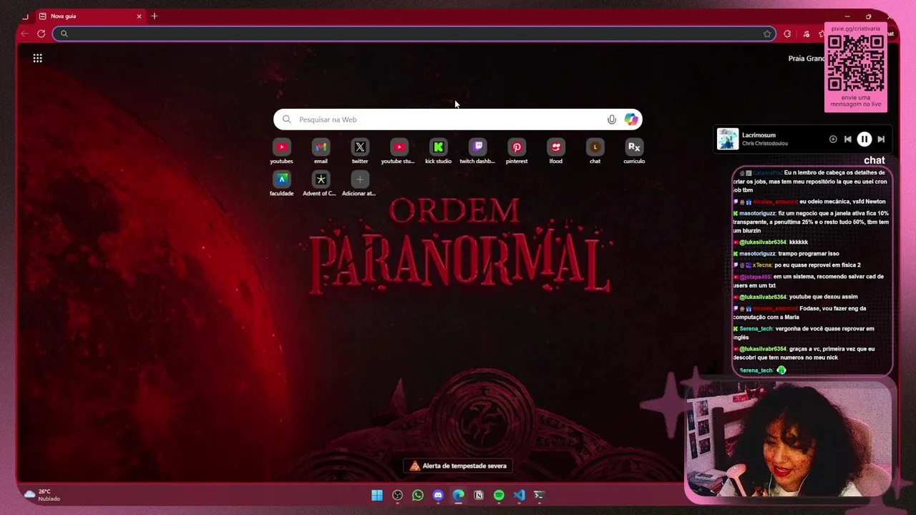Viewport: 916px width, 515px height.
Task: Go back with the browser arrow
Action: 25,34
